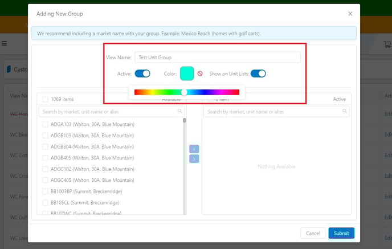The image size is (392, 249).
Task: Select the BB1003BP (Summit, Breckenridge) row text
Action: pyautogui.click(x=86, y=191)
